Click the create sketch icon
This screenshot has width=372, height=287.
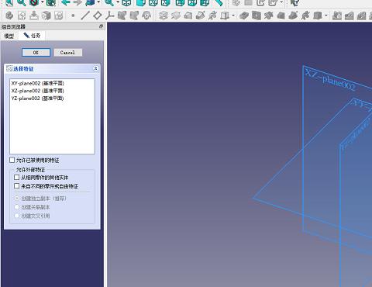(22, 16)
